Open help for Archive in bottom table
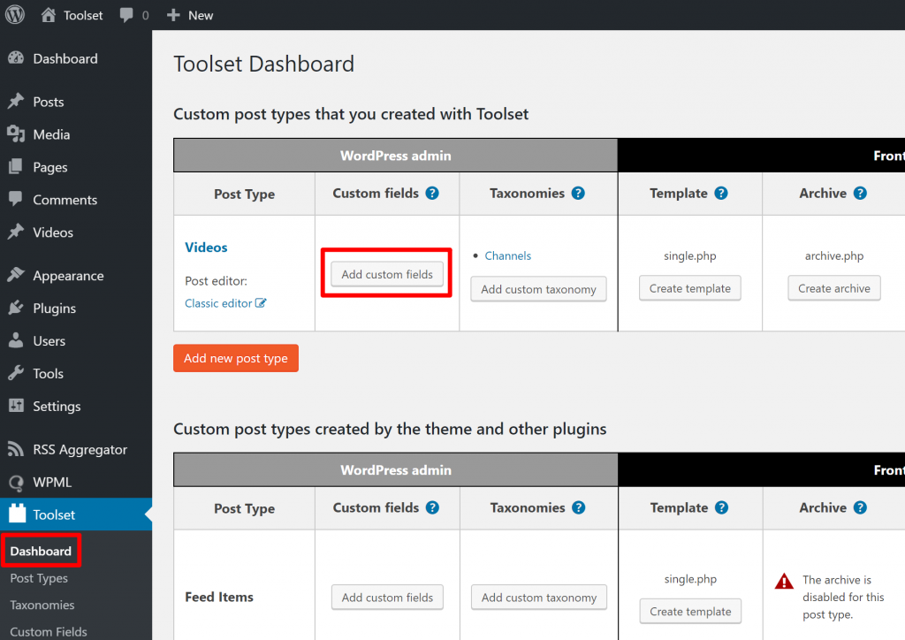Screen dimensions: 905x640 860,507
